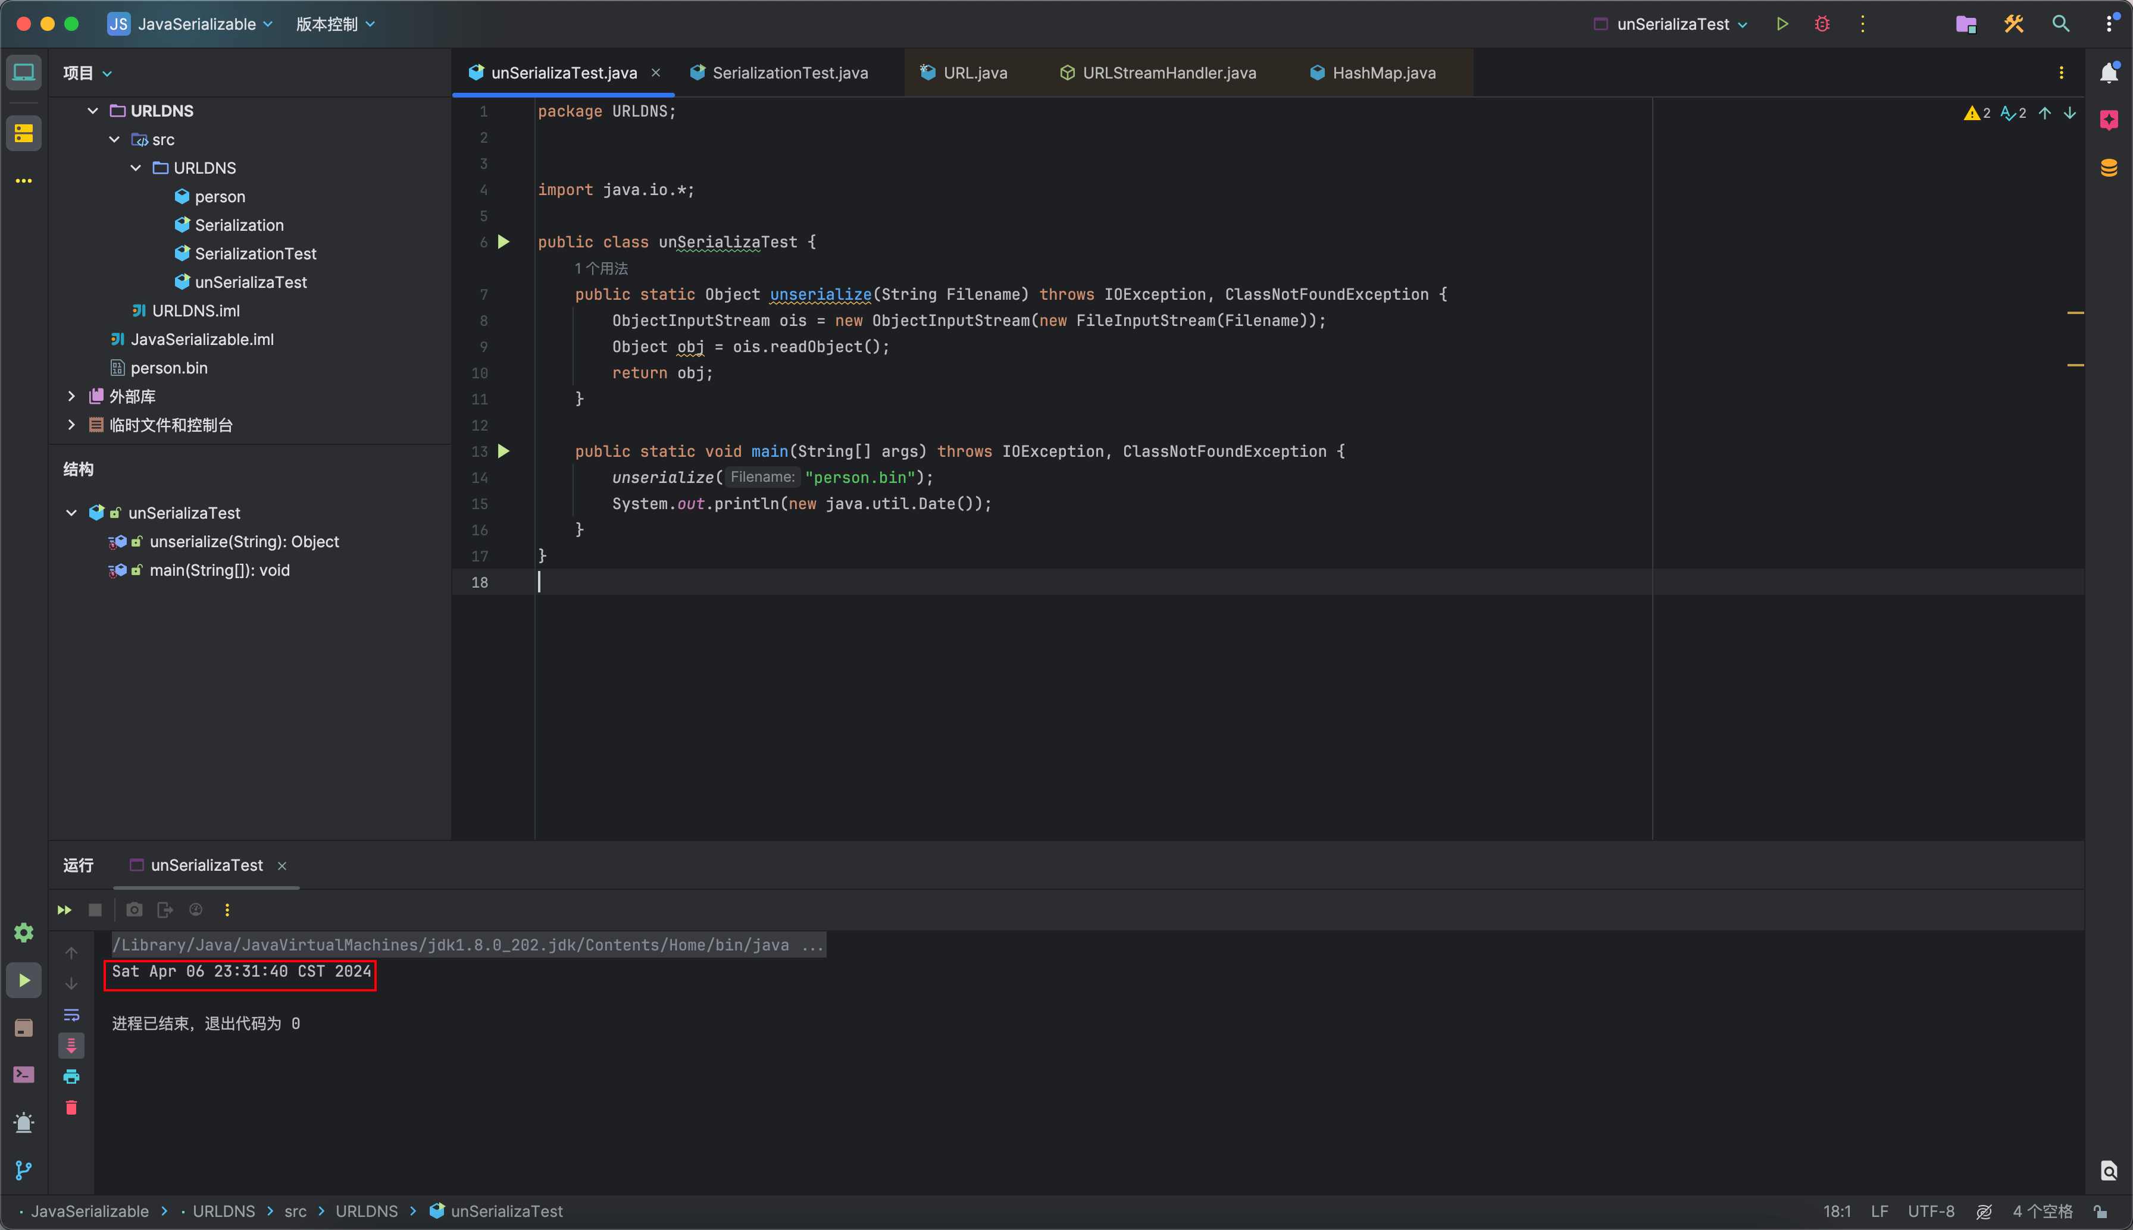
Task: Open the pink plugin tool window on right
Action: tap(2109, 120)
